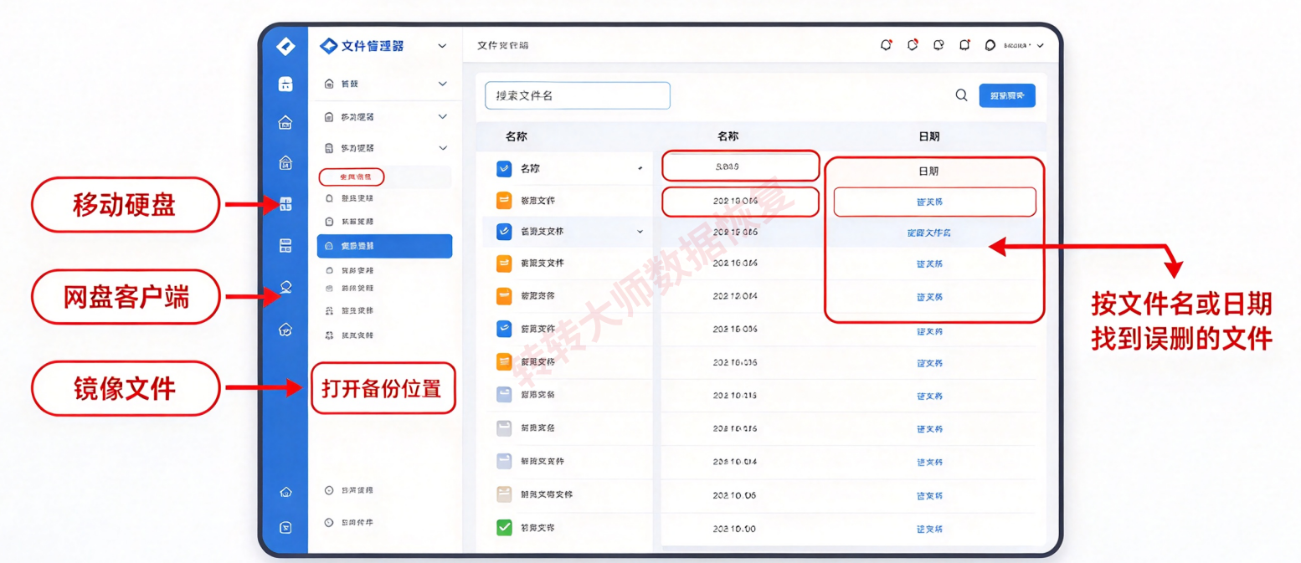Click the date value 202 10.06
Screen dimensions: 1301x563
(734, 496)
